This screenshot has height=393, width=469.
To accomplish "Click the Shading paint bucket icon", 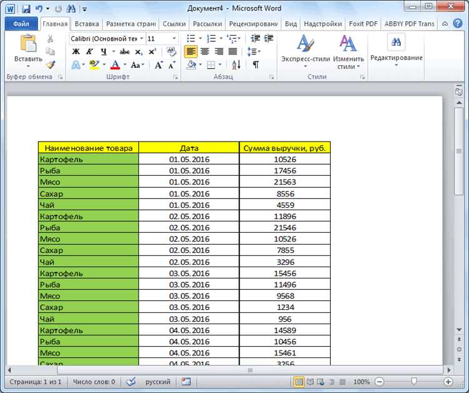I will [191, 64].
